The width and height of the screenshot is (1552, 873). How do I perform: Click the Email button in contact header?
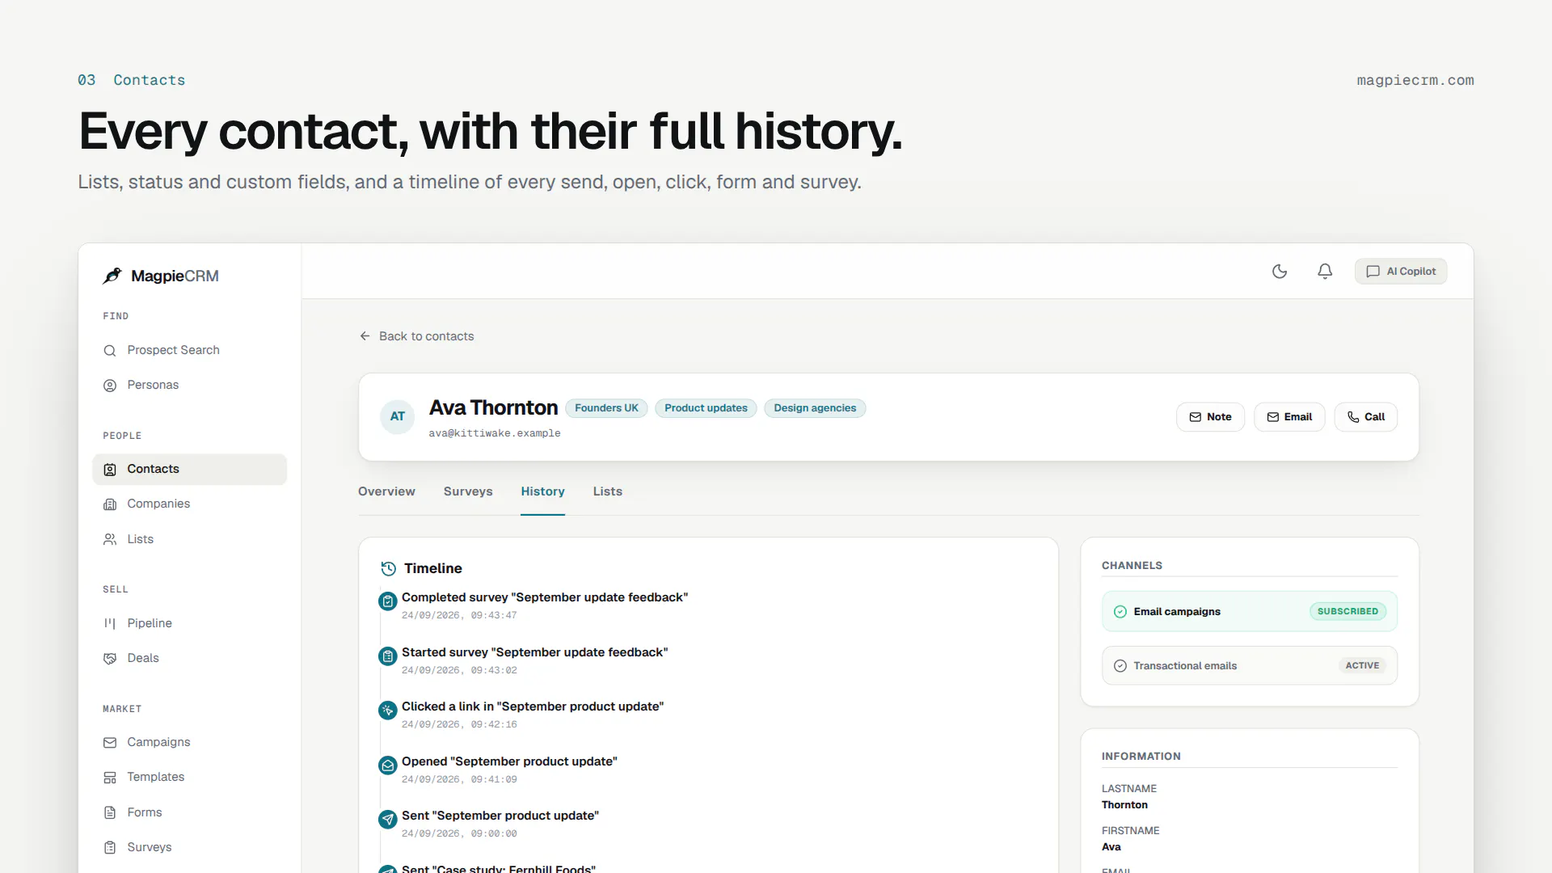1289,417
